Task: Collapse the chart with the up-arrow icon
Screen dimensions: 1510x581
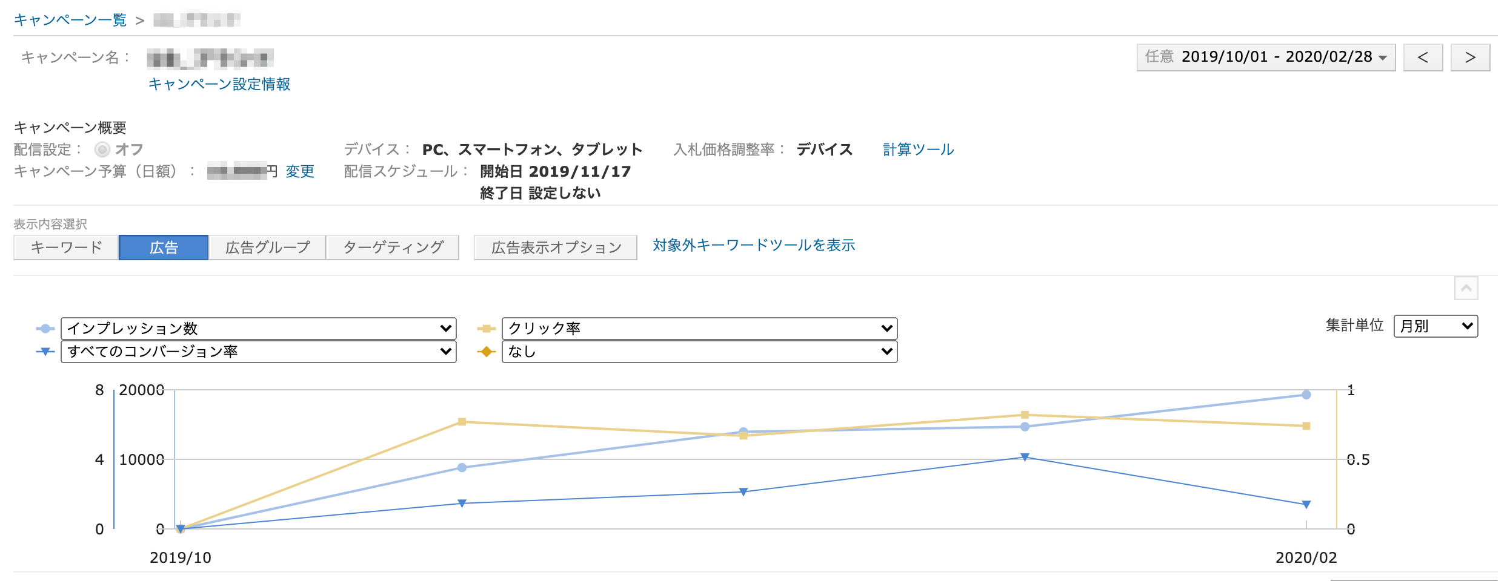Action: 1466,288
